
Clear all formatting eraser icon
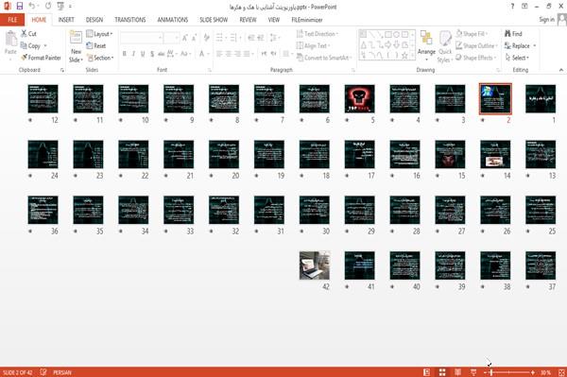tap(206, 38)
